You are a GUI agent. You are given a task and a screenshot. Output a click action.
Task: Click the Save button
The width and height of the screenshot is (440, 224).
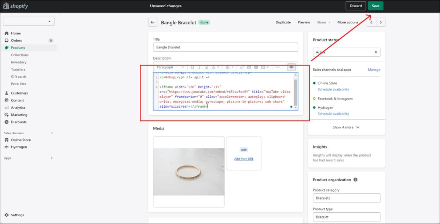(x=376, y=6)
